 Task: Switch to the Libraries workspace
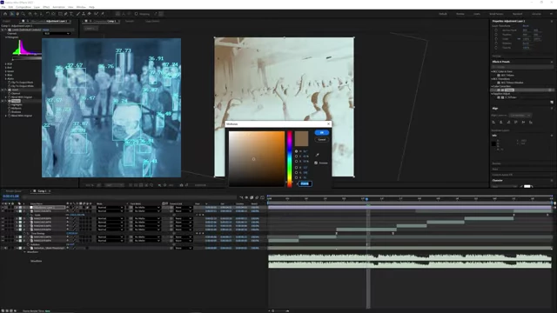pyautogui.click(x=536, y=14)
